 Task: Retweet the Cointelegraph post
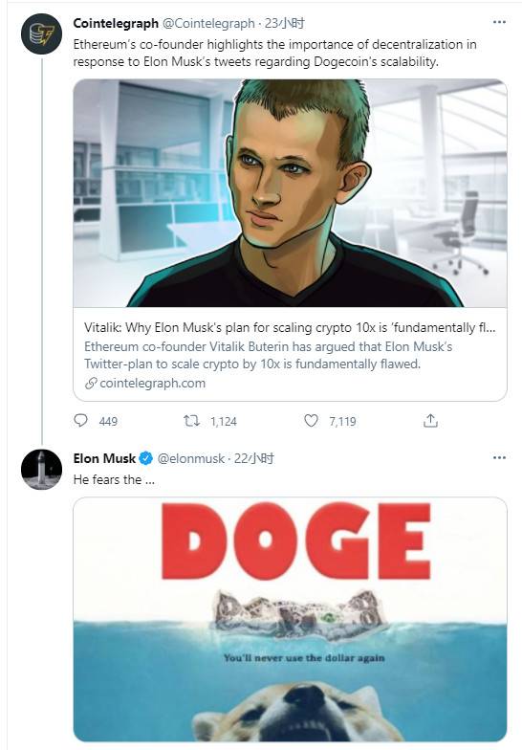[x=191, y=421]
